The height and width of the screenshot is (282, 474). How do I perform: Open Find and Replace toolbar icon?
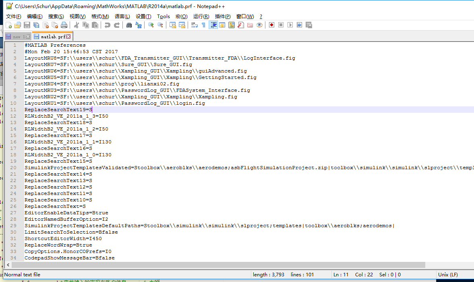(x=139, y=25)
